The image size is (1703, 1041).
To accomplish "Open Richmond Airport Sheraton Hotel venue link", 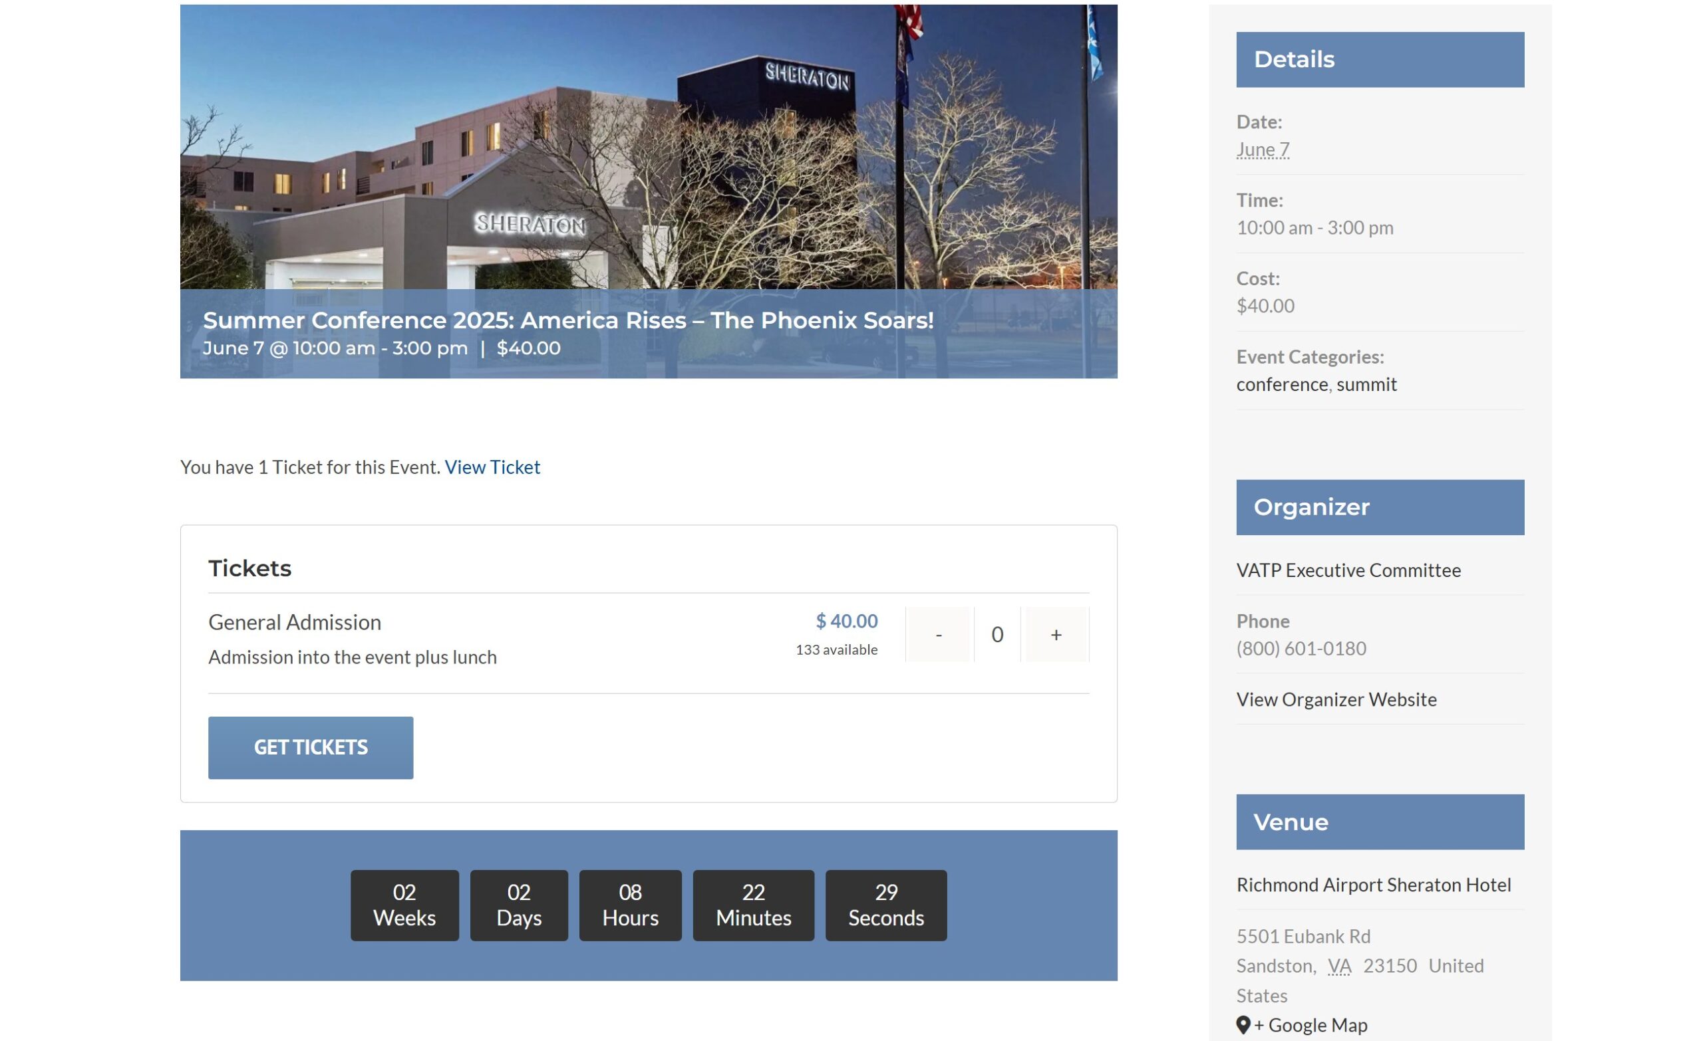I will (1373, 884).
